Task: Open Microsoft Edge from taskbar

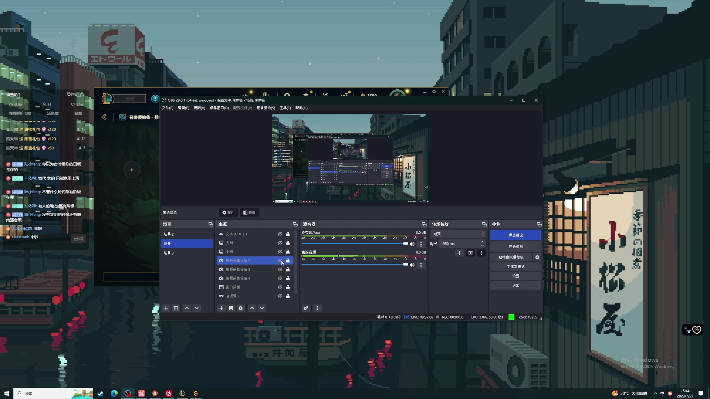Action: click(114, 393)
